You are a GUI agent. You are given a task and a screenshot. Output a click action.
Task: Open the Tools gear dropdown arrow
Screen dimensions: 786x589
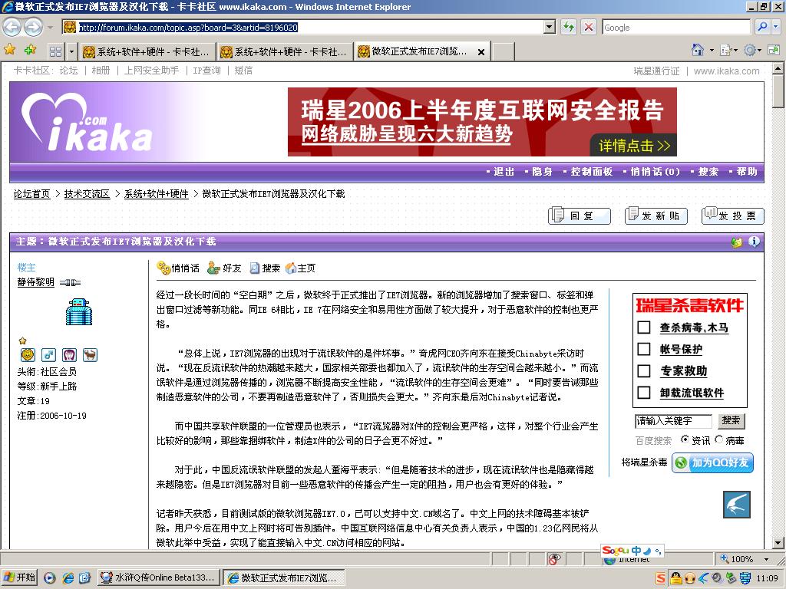point(760,50)
